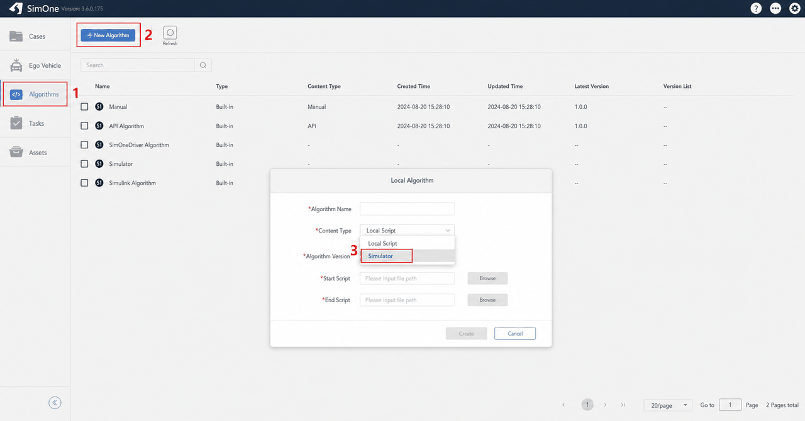805x421 pixels.
Task: Open the Algorithms section
Action: coord(35,94)
